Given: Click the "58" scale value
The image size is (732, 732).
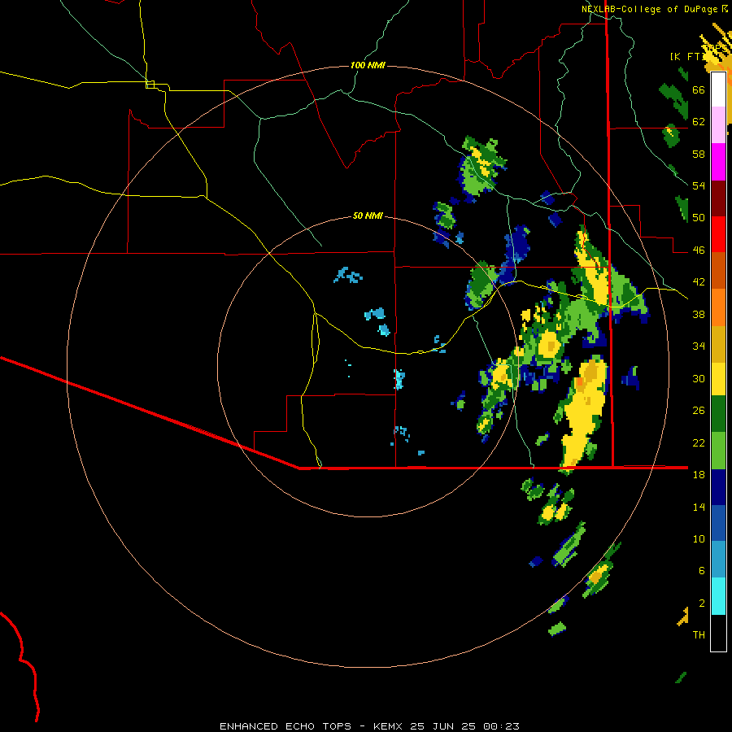Looking at the screenshot, I should [699, 154].
